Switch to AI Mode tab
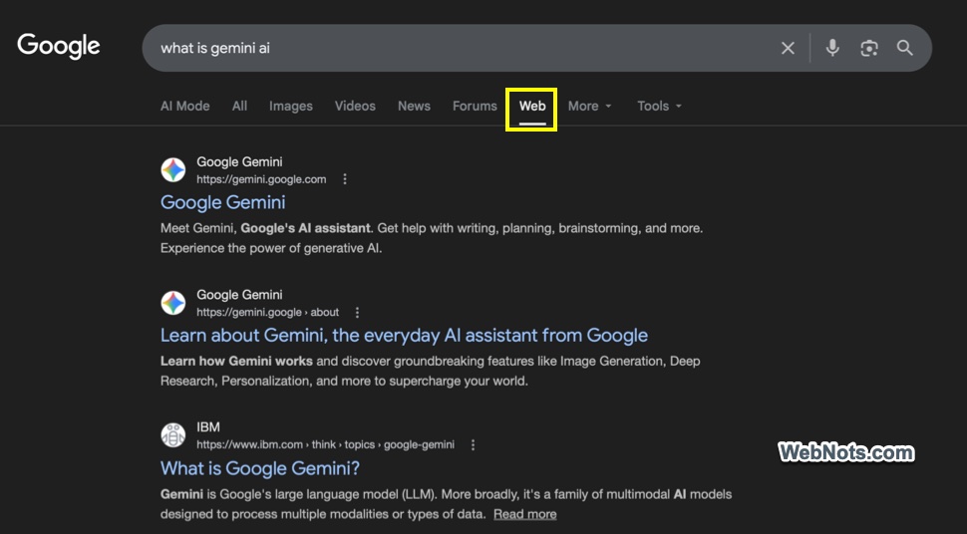The width and height of the screenshot is (967, 534). pos(185,106)
